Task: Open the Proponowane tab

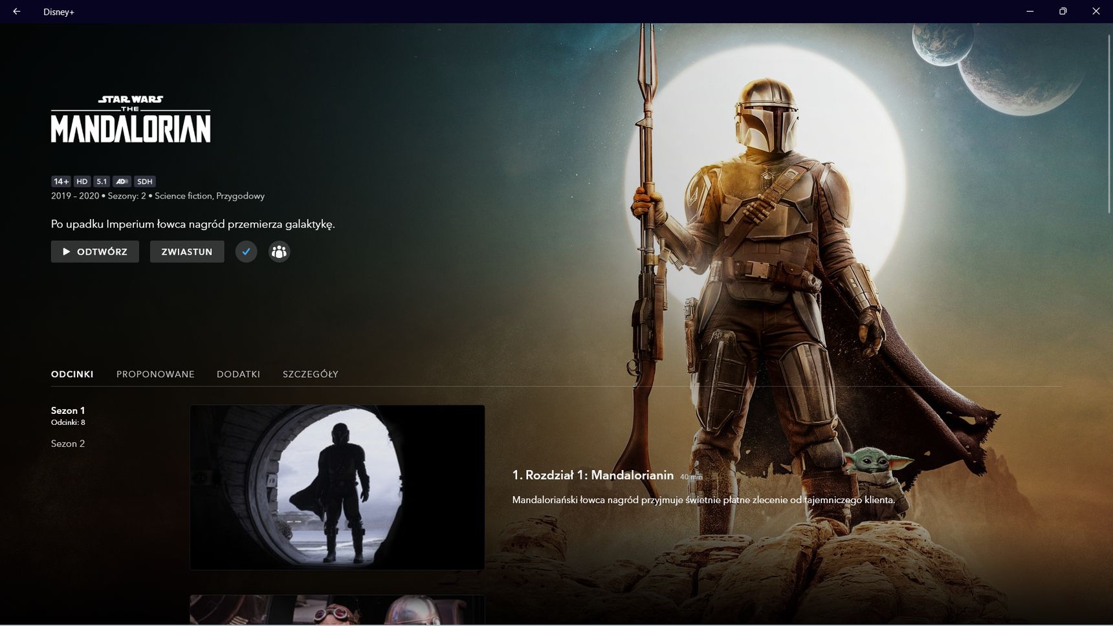Action: [x=155, y=374]
